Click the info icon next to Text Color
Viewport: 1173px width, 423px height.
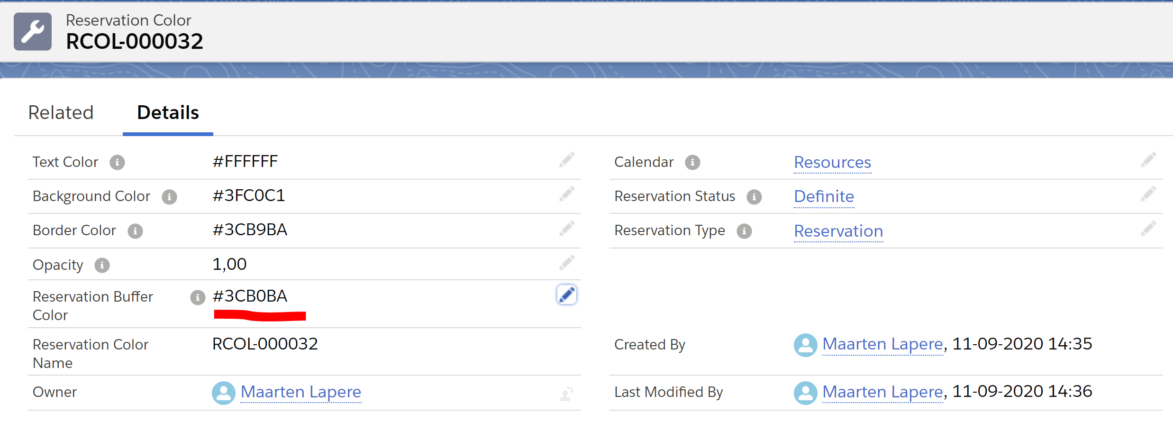click(x=117, y=163)
